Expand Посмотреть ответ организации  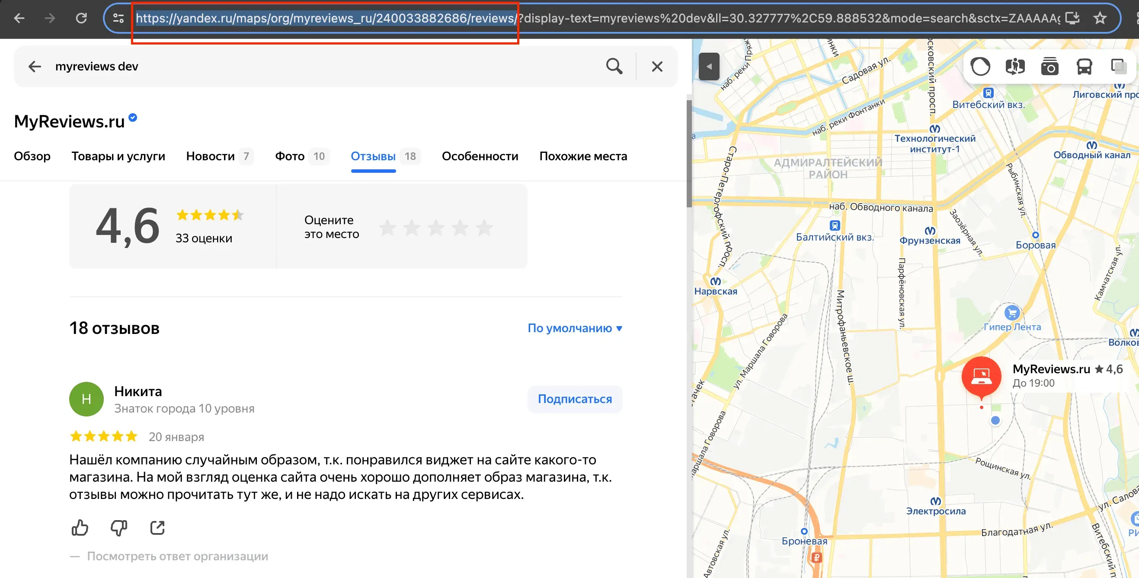click(177, 556)
